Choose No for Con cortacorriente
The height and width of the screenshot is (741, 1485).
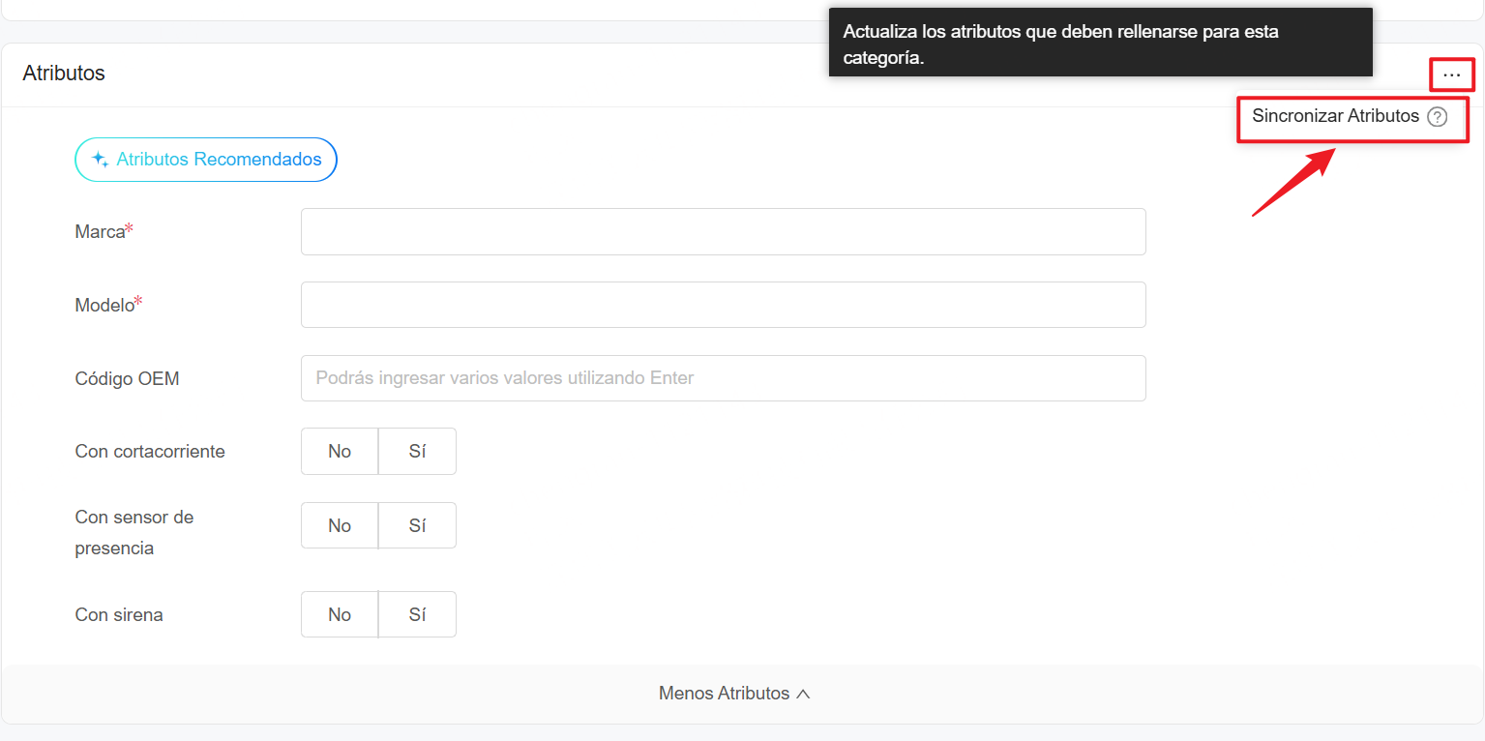click(x=340, y=451)
